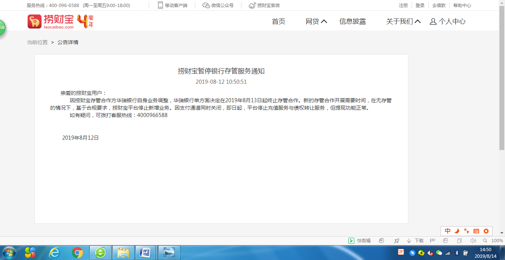The image size is (505, 260).
Task: Click the rocket speed-up icon
Action: point(397,241)
